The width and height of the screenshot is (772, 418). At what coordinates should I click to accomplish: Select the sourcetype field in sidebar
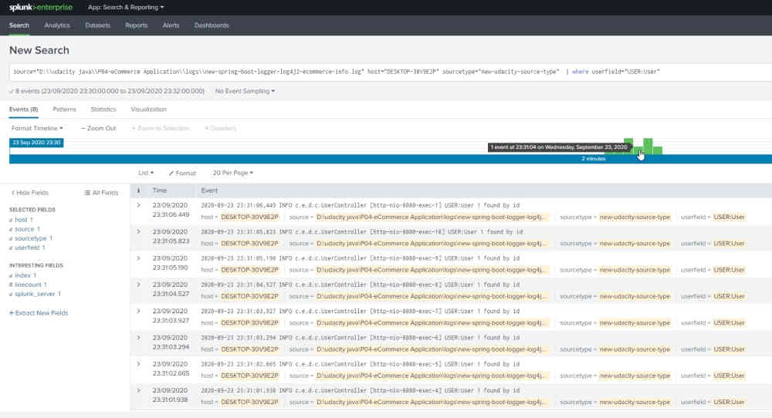31,238
